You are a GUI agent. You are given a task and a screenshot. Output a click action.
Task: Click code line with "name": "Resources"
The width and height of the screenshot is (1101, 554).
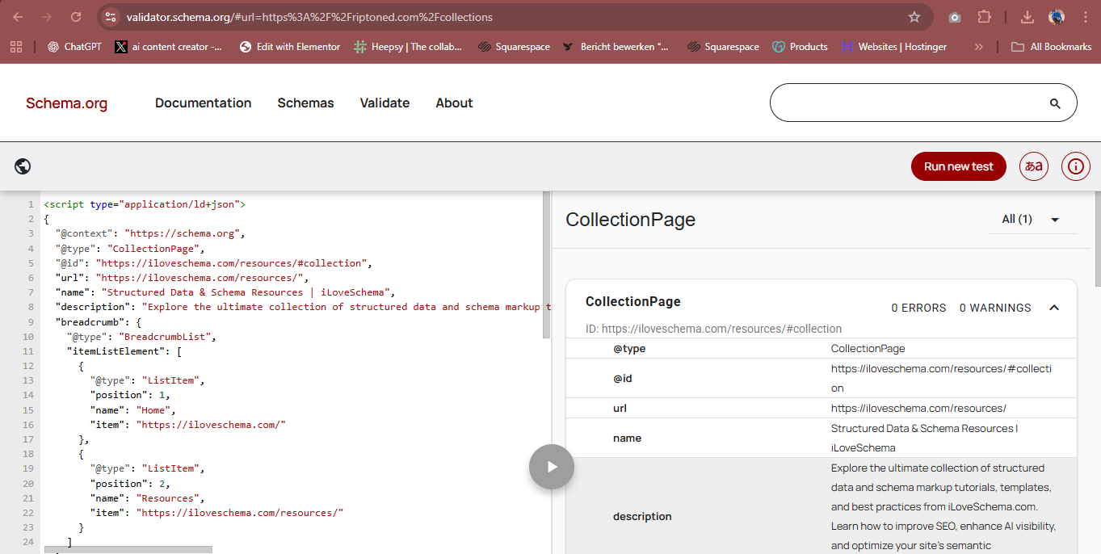click(148, 497)
